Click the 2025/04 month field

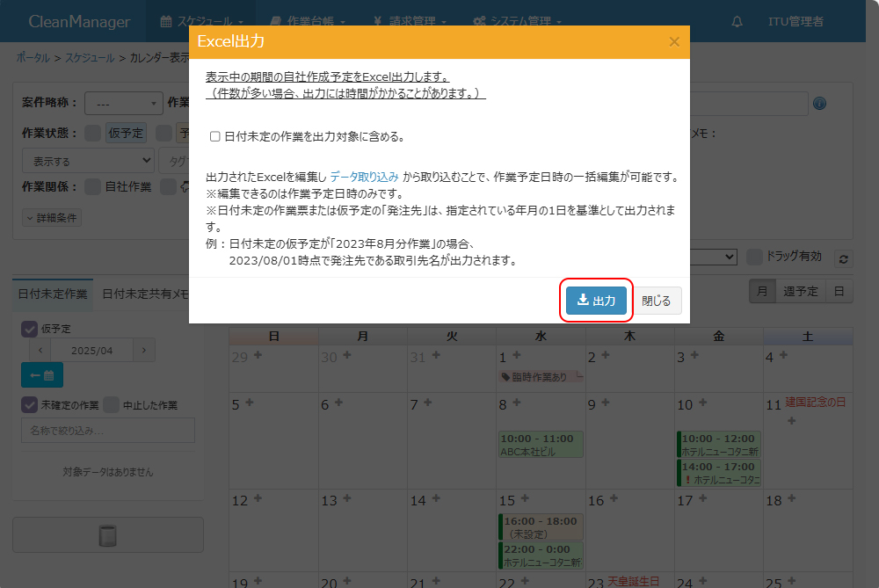click(x=92, y=351)
